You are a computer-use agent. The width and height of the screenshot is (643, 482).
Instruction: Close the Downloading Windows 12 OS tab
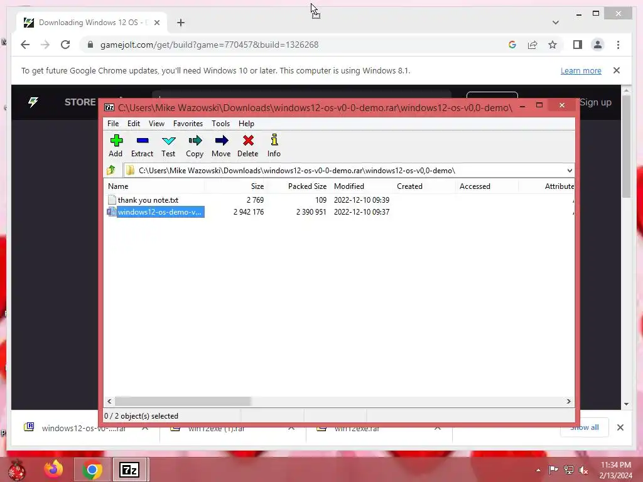click(156, 23)
